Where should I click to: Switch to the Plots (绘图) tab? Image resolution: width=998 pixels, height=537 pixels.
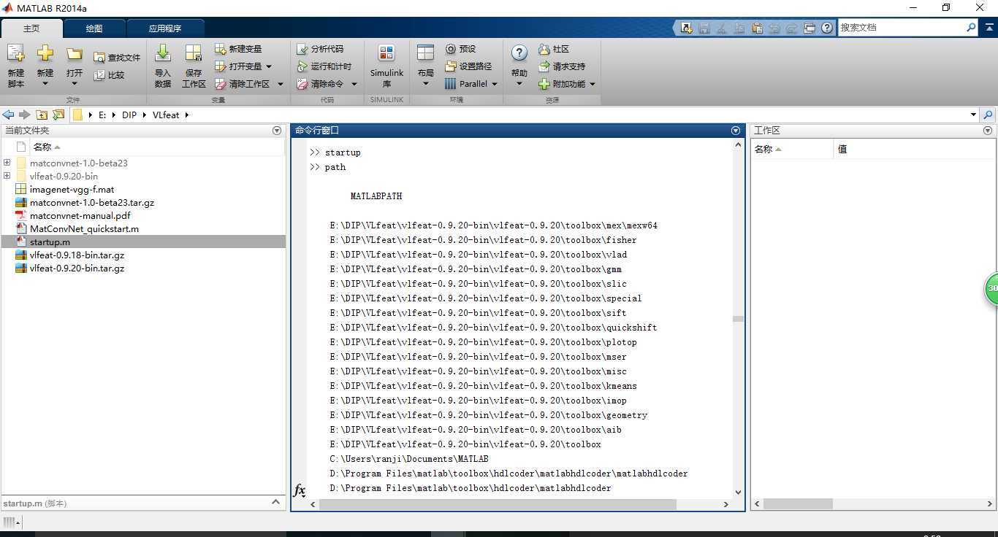94,28
